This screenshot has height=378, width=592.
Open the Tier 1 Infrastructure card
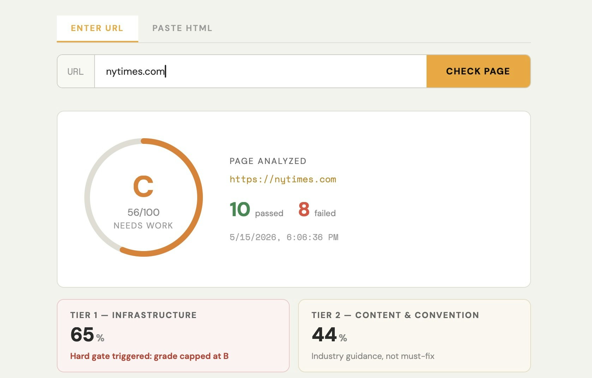pos(173,336)
